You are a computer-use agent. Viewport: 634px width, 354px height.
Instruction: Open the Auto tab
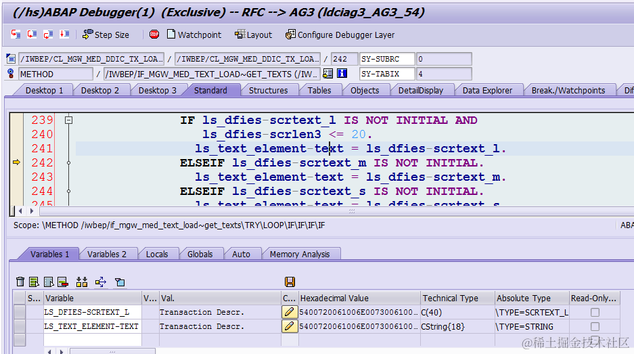pyautogui.click(x=241, y=254)
